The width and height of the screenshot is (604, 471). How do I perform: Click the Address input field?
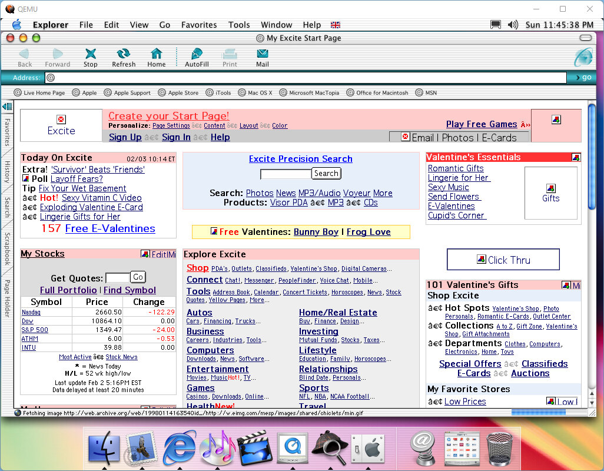[306, 78]
